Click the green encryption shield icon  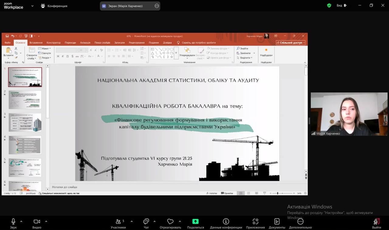[329, 5]
